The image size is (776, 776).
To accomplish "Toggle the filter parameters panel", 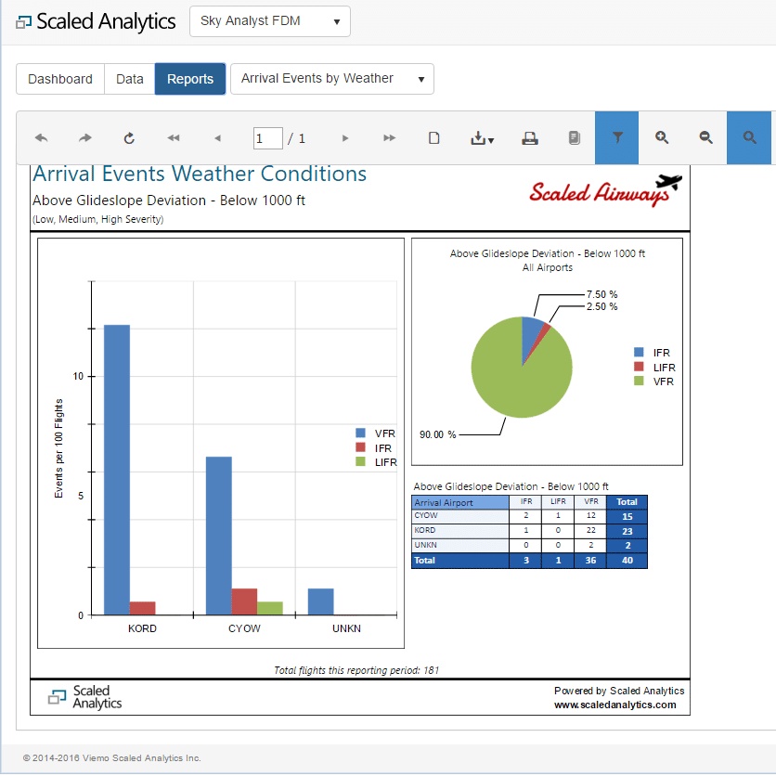I will point(617,137).
